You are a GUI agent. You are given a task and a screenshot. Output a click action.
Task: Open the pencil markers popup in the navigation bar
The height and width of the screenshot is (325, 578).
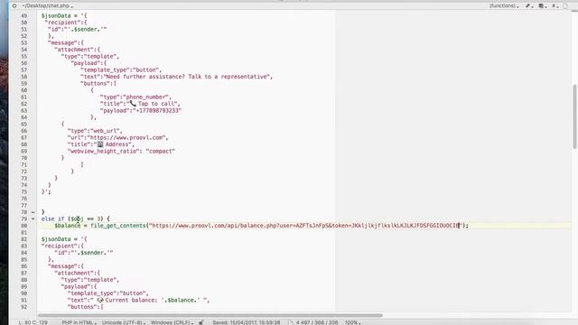click(529, 6)
